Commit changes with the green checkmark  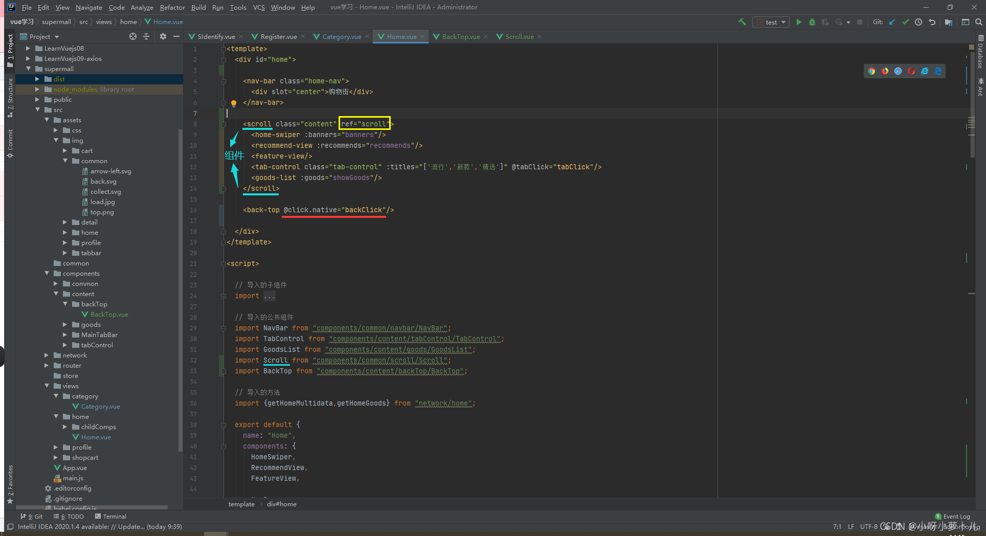tap(905, 22)
